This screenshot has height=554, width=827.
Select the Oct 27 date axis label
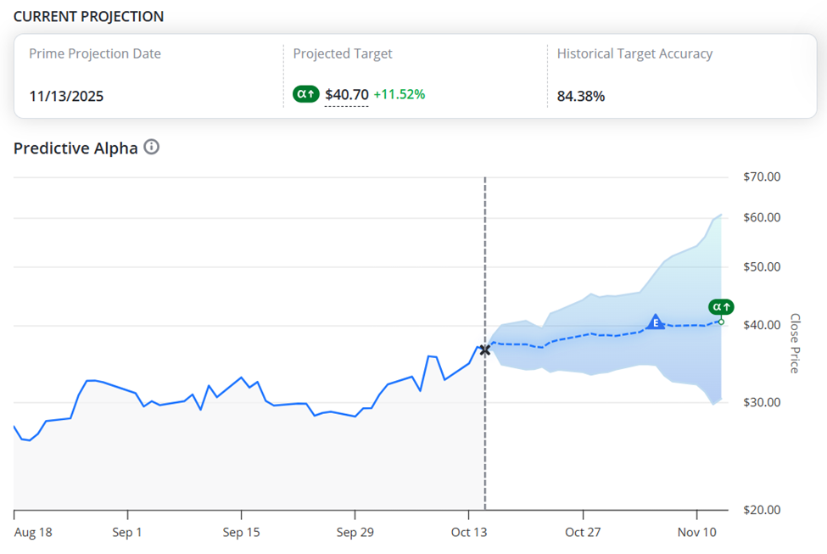click(585, 533)
